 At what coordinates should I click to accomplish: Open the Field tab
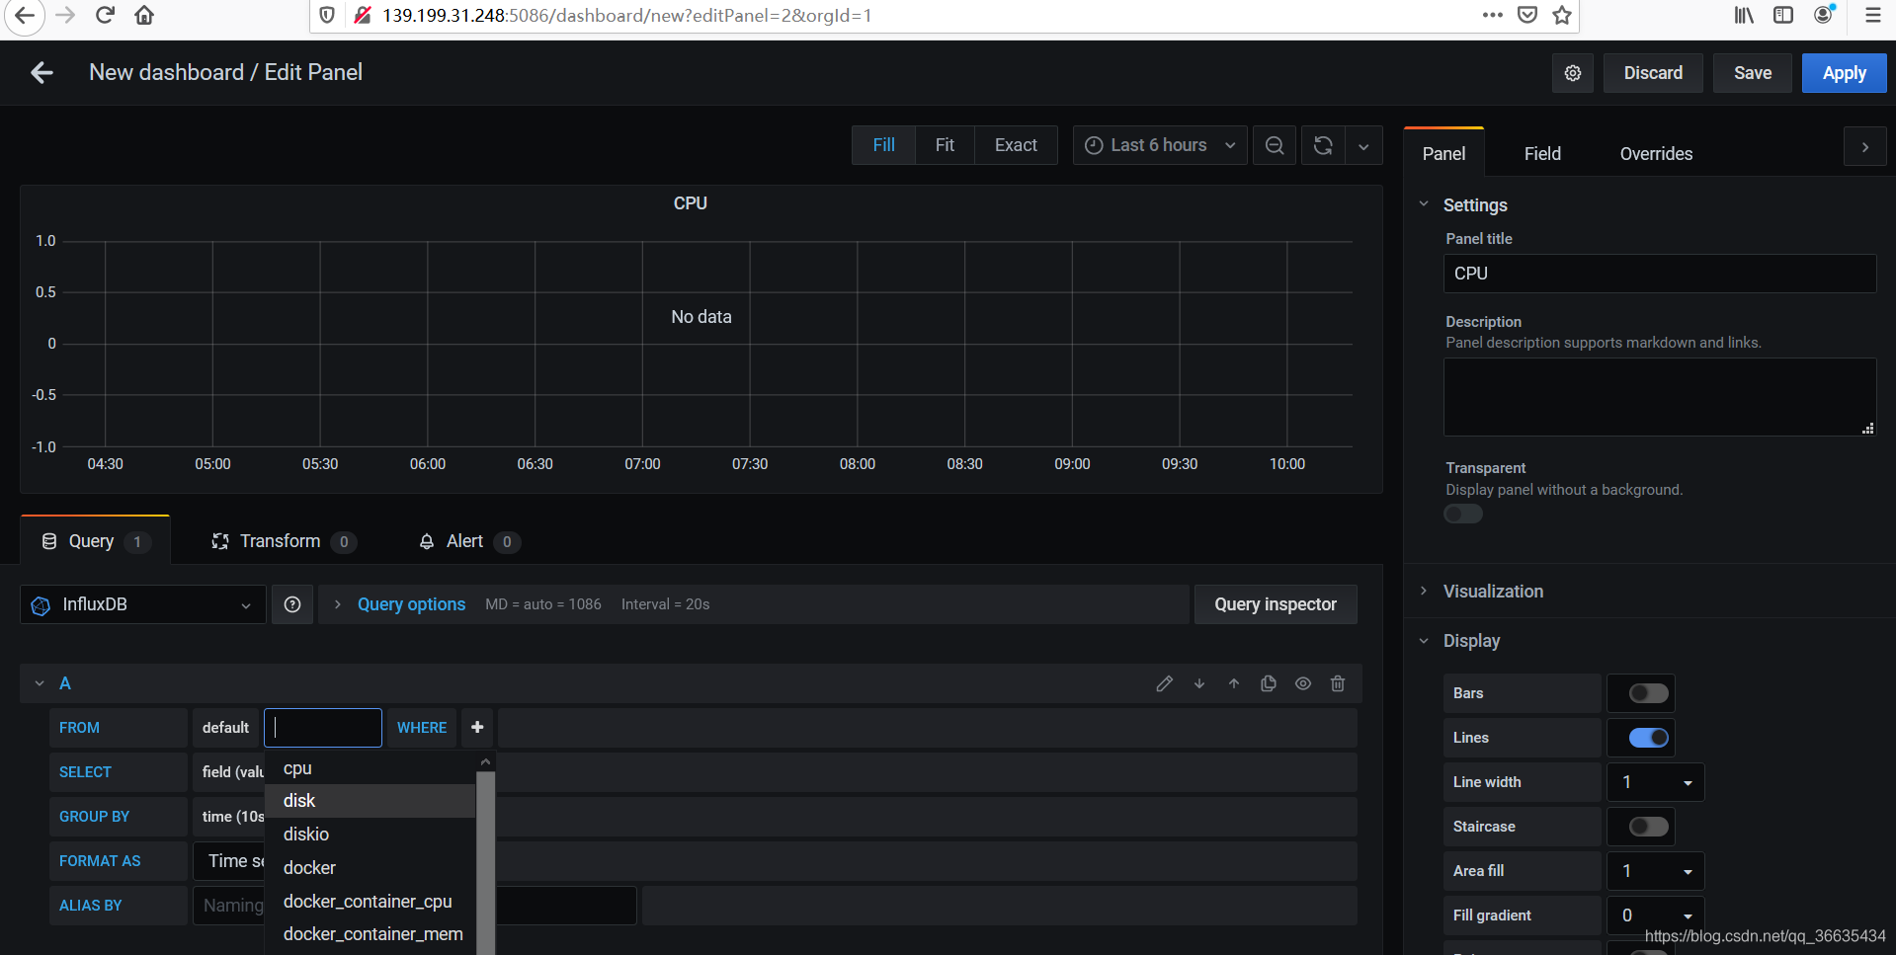click(x=1542, y=154)
